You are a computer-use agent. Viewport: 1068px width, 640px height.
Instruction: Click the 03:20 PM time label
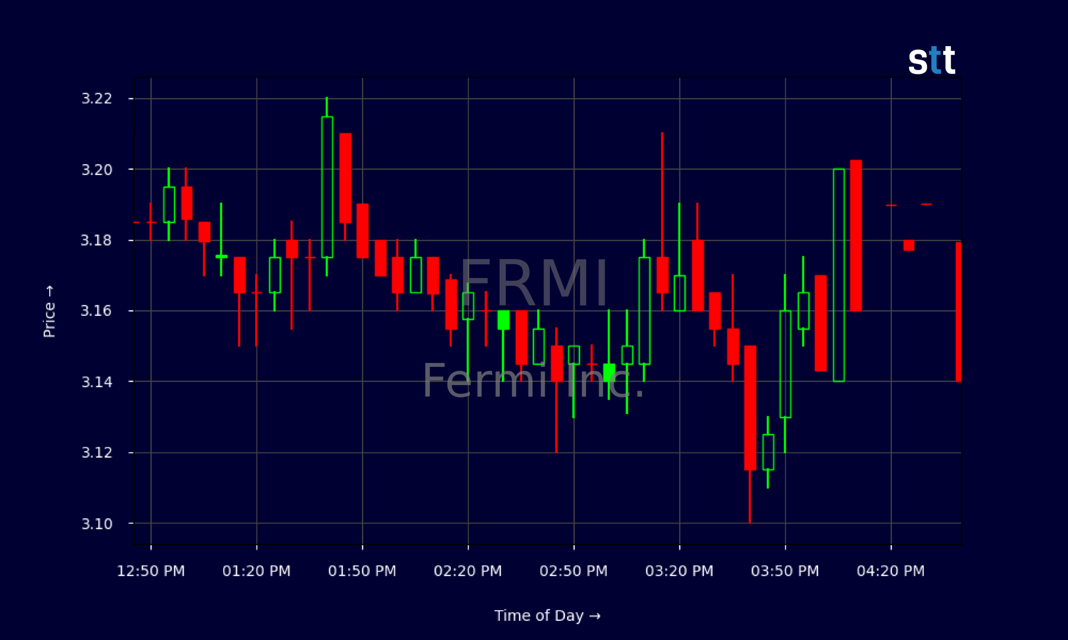pos(680,571)
